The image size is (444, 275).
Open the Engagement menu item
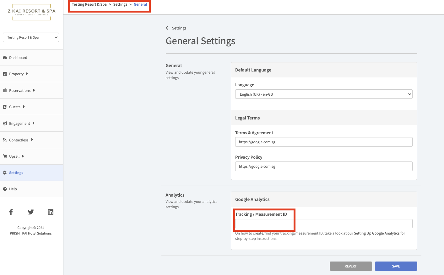[19, 124]
